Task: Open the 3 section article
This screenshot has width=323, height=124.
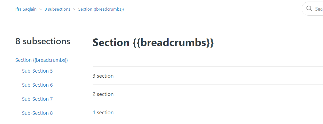Action: (103, 76)
